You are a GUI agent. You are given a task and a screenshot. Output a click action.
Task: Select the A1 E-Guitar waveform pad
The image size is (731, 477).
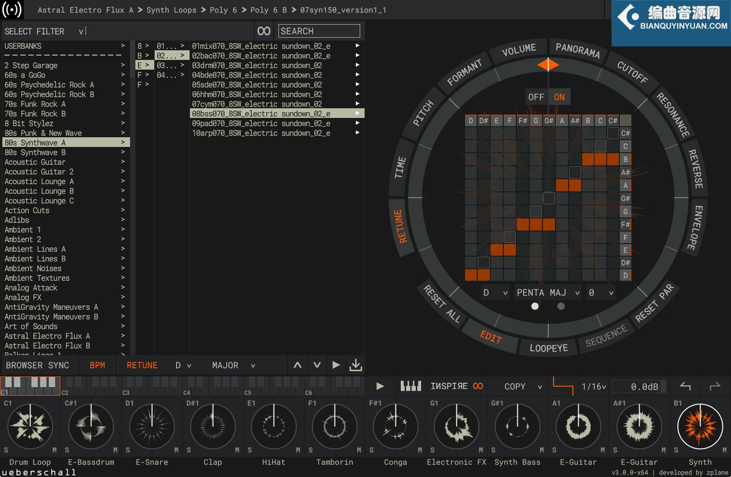(578, 427)
